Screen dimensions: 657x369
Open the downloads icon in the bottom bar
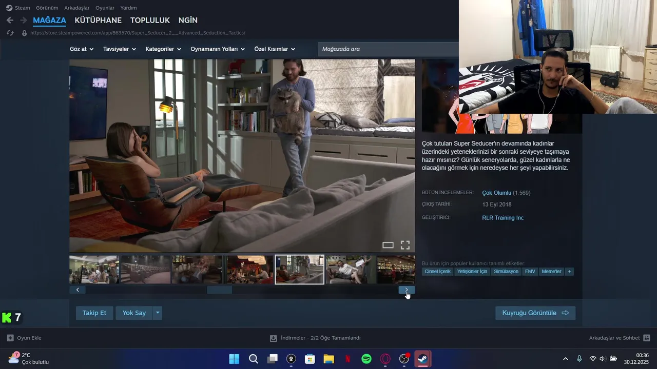click(274, 338)
